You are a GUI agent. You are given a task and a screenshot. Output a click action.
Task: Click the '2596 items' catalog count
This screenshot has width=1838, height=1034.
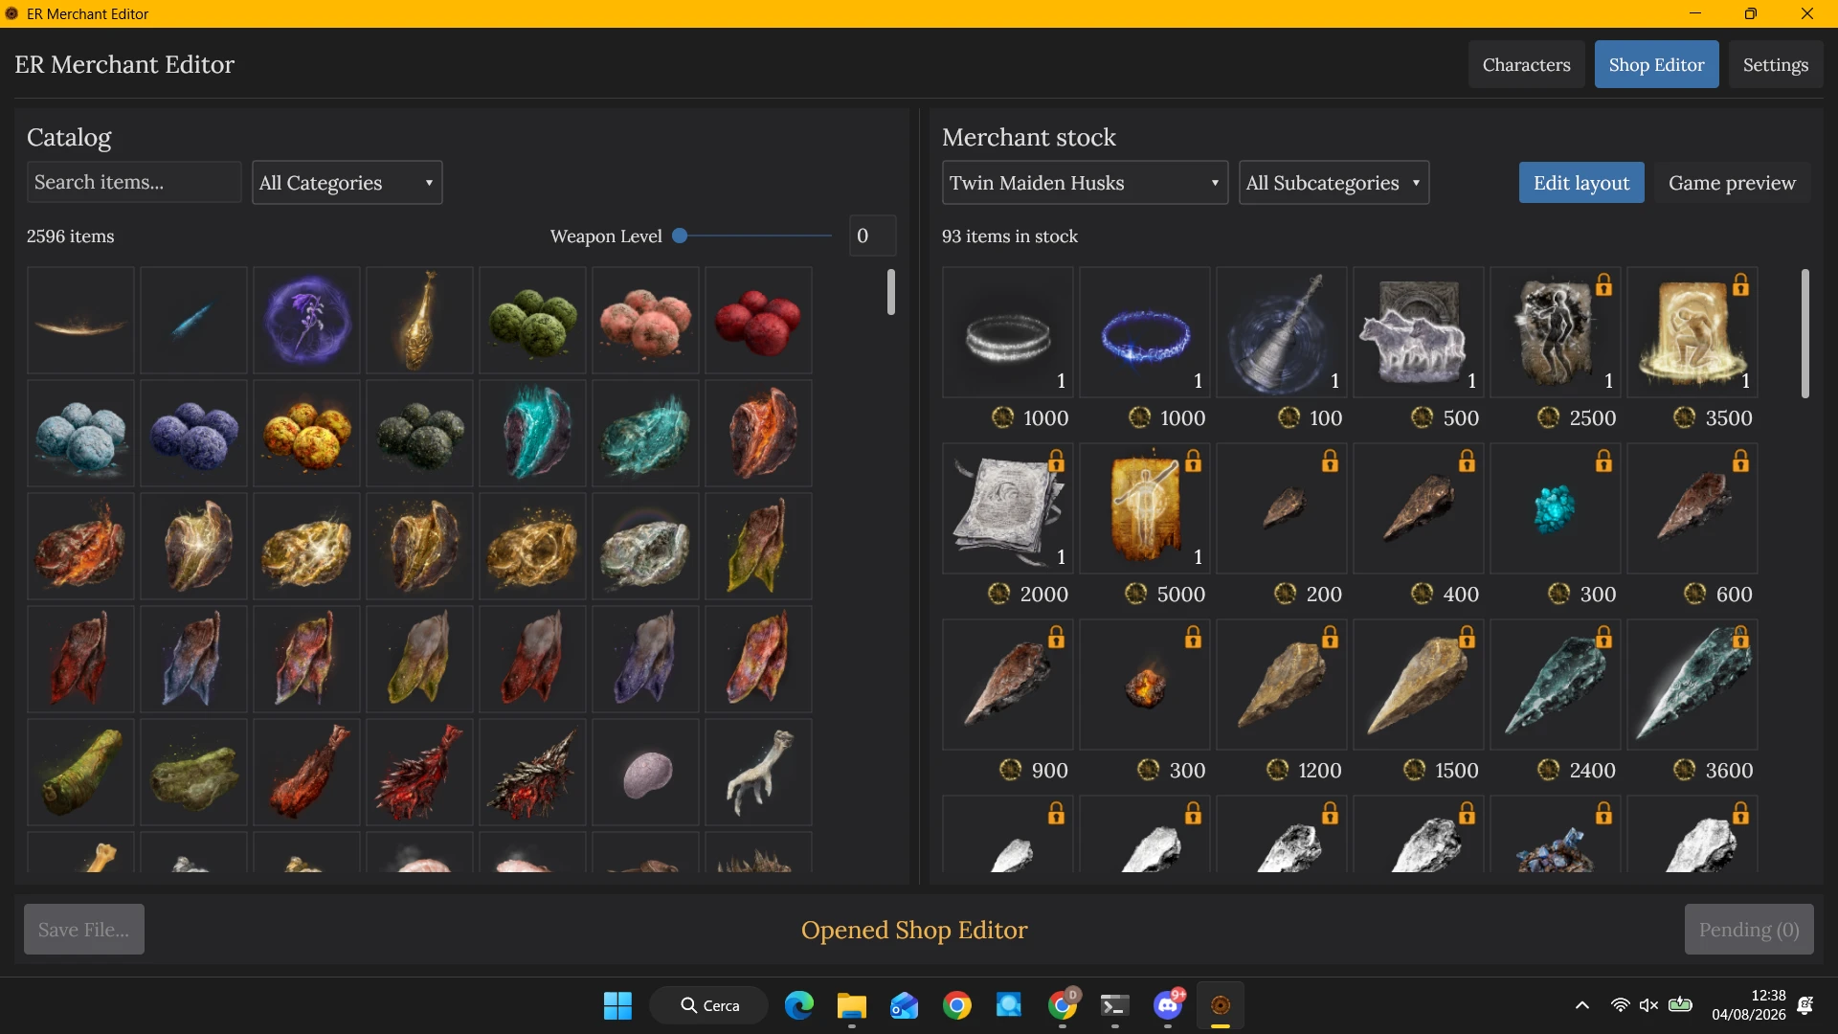70,236
